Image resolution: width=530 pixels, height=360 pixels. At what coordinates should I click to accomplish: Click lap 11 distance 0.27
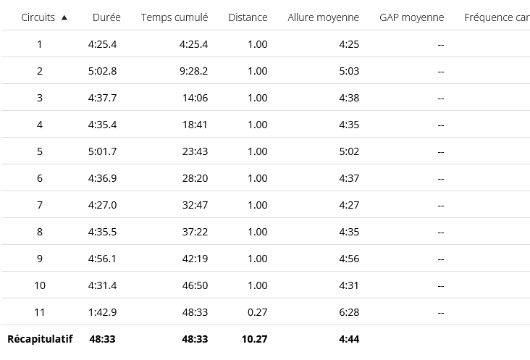click(257, 312)
